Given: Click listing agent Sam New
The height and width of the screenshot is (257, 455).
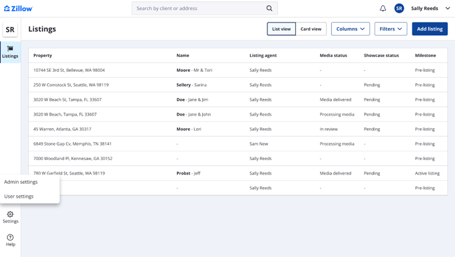Looking at the screenshot, I should 259,143.
